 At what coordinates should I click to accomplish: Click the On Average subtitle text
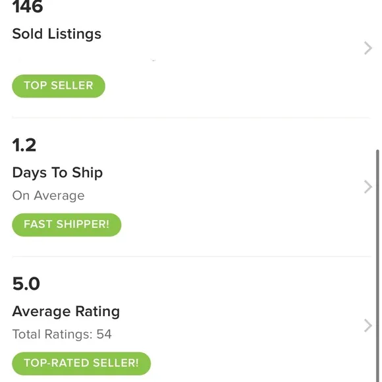pos(48,196)
